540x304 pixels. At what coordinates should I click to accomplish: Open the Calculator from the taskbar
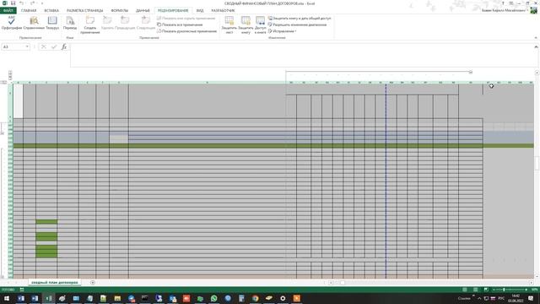pyautogui.click(x=241, y=298)
